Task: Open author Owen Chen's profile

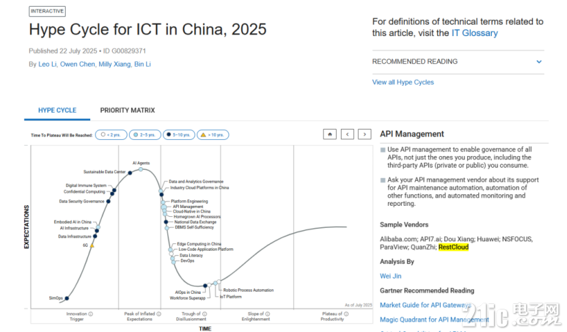Action: tap(77, 64)
